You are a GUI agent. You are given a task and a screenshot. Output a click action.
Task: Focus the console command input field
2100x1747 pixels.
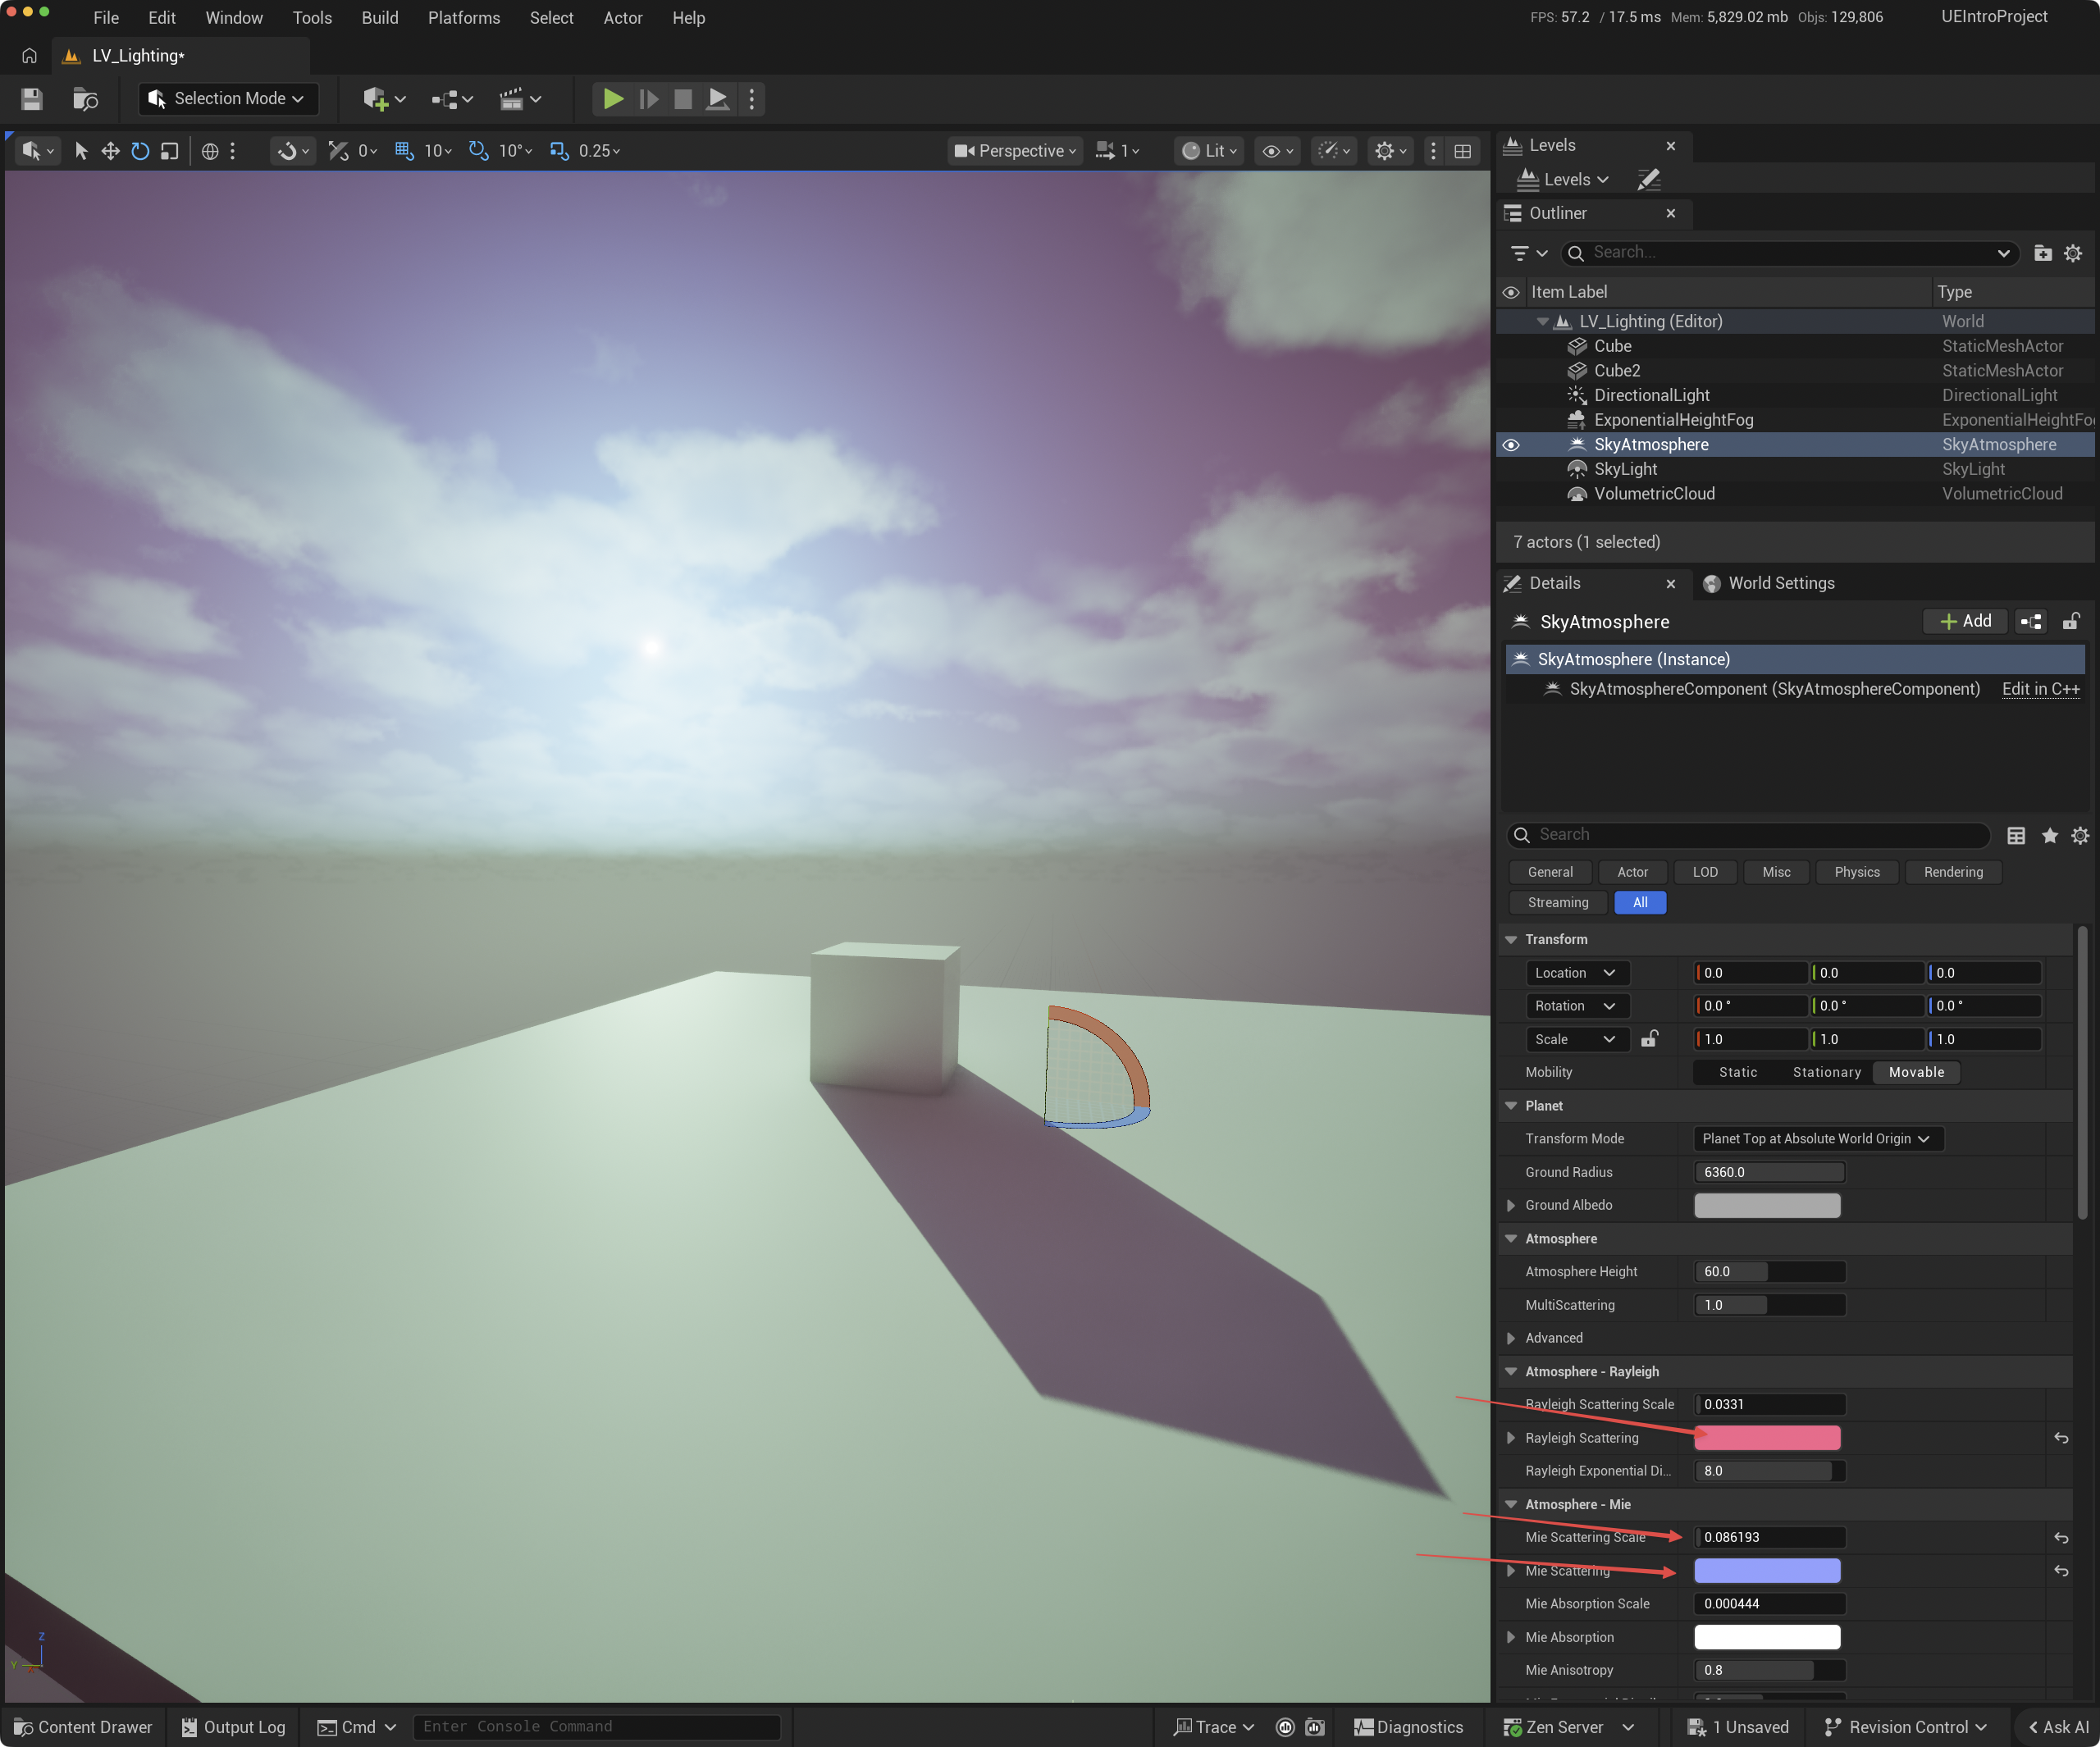[596, 1727]
